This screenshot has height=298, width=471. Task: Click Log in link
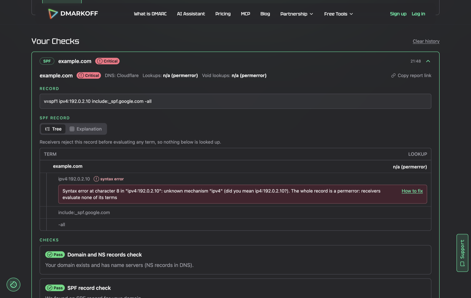[x=418, y=14]
